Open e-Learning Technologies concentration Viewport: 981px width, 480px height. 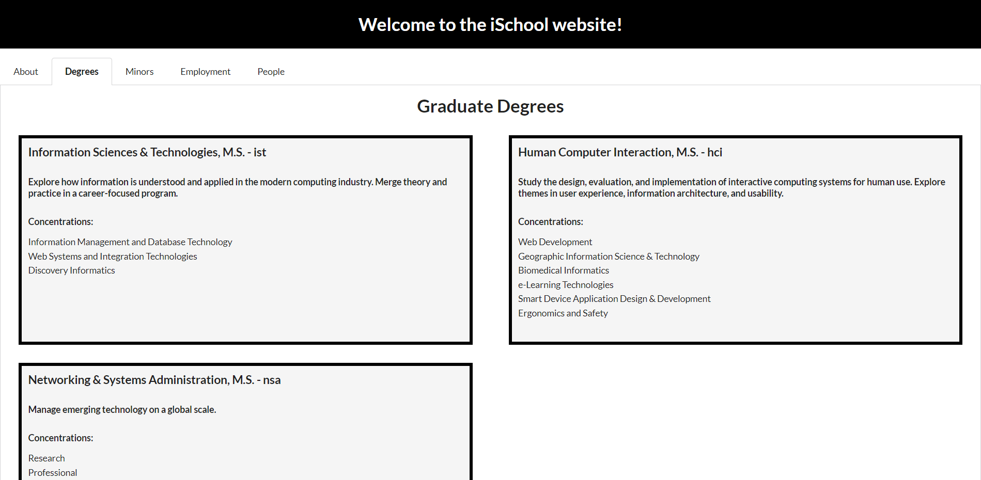point(566,285)
